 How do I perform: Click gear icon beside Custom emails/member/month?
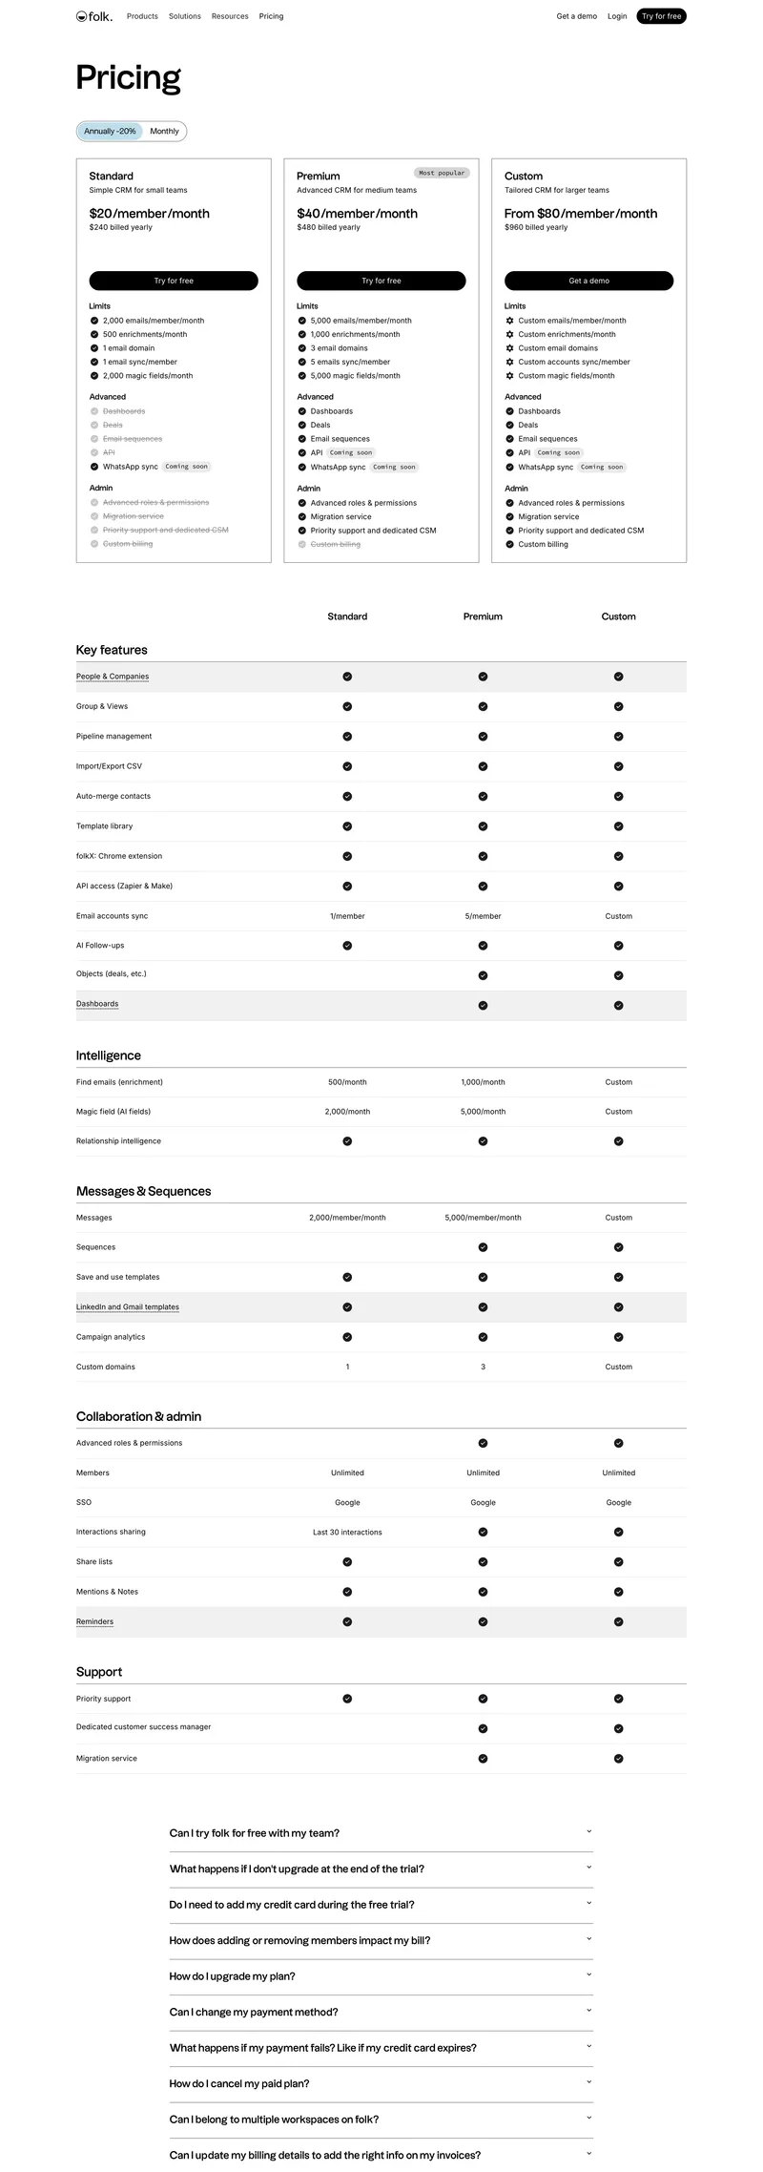(x=510, y=321)
